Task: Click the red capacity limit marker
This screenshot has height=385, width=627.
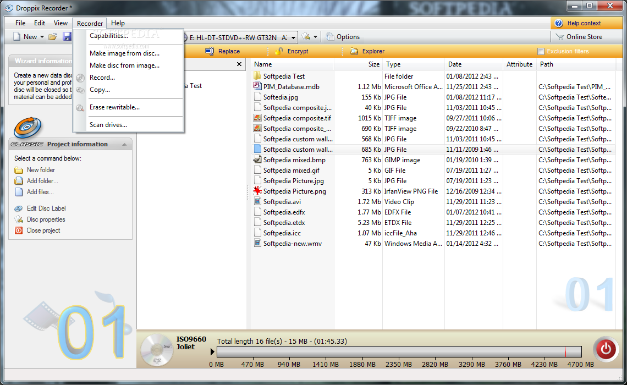Action: click(565, 352)
